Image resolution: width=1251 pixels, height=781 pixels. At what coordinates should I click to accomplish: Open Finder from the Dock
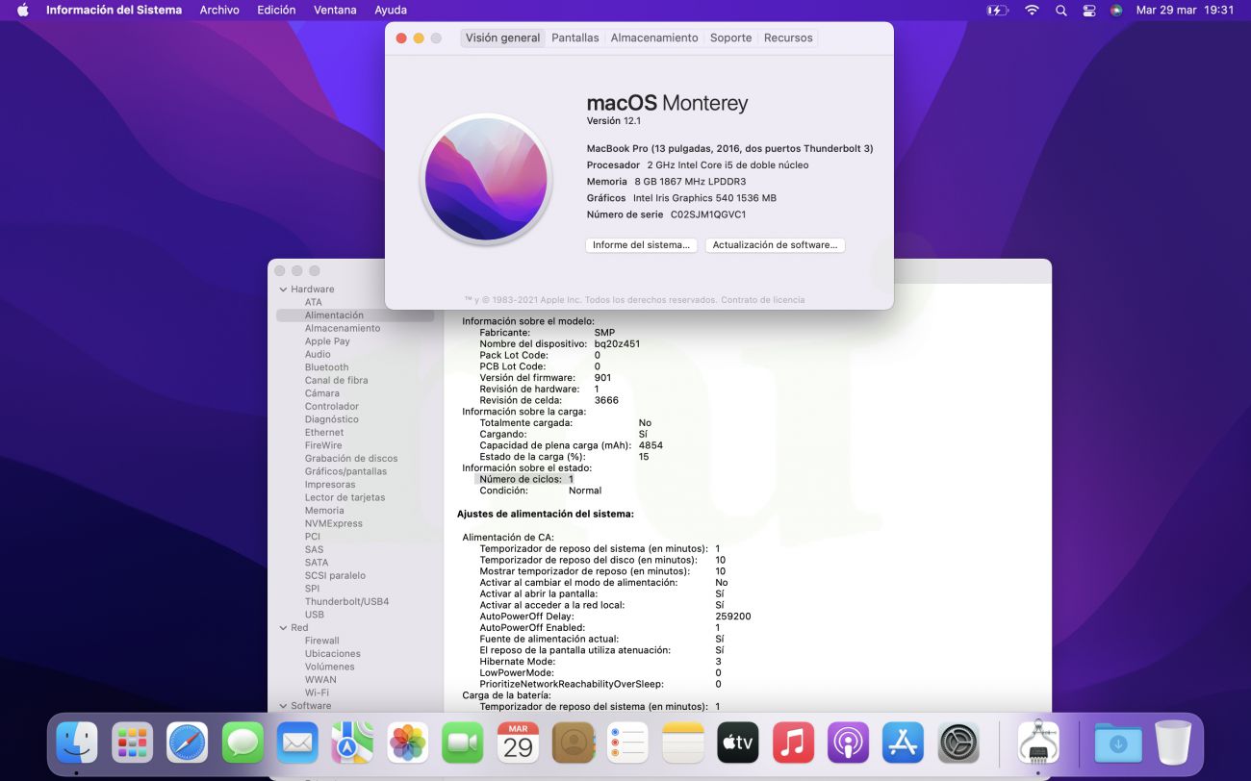coord(77,743)
